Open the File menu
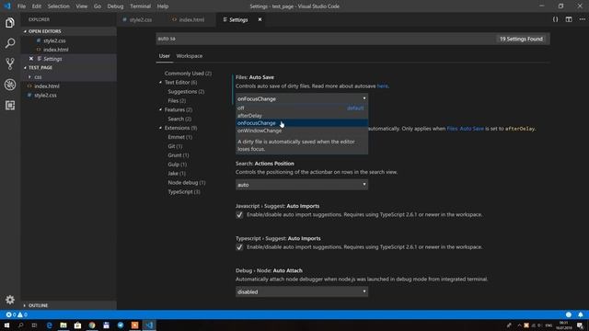 (21, 6)
